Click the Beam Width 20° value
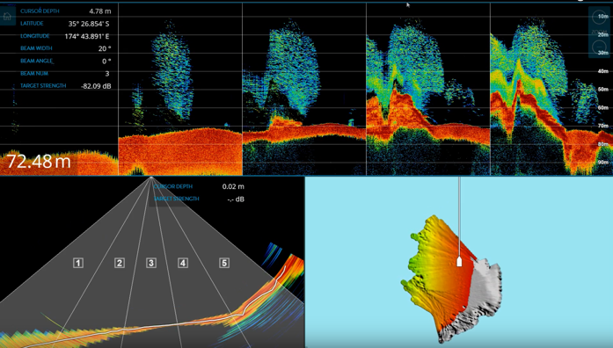 coord(105,48)
